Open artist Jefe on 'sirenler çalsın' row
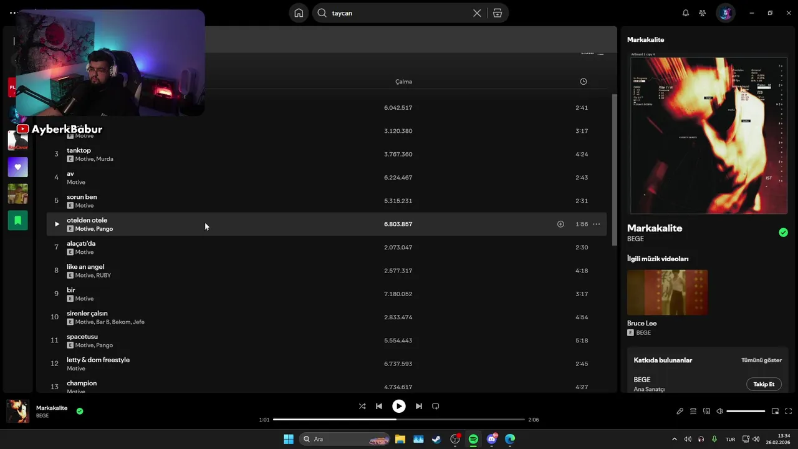The width and height of the screenshot is (798, 449). (x=138, y=322)
